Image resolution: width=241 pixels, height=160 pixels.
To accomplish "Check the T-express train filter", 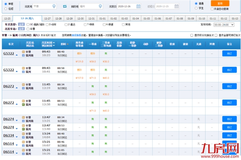I will (85, 25).
